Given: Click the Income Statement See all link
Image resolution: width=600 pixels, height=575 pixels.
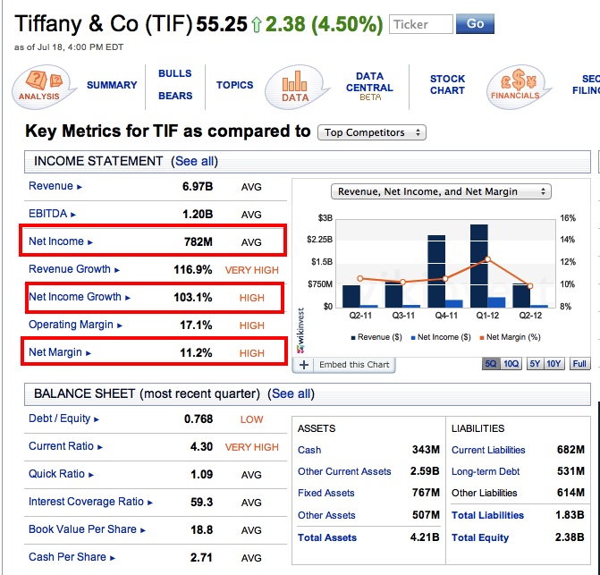Looking at the screenshot, I should coord(194,161).
